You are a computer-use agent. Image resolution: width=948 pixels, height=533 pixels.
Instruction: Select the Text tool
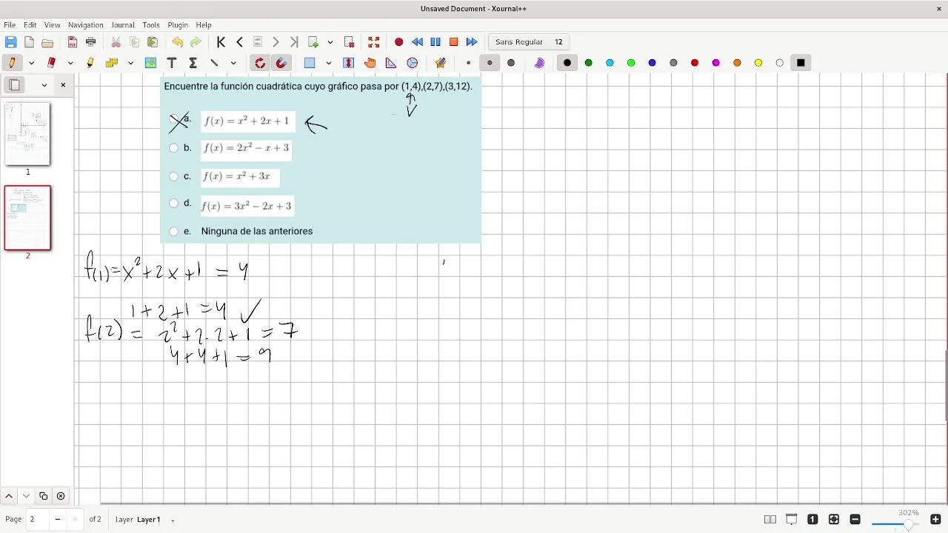point(172,63)
